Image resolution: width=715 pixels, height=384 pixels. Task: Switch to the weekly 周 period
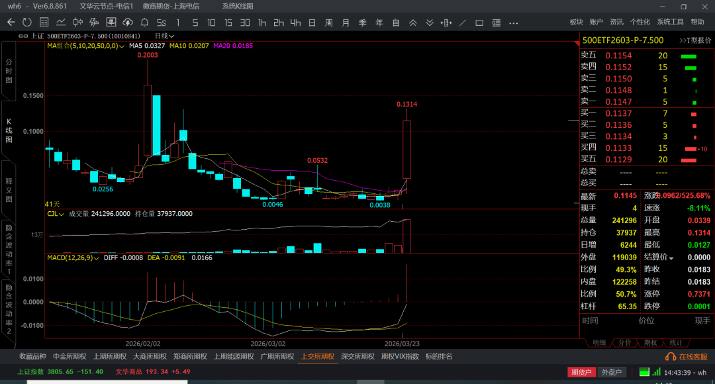click(328, 22)
